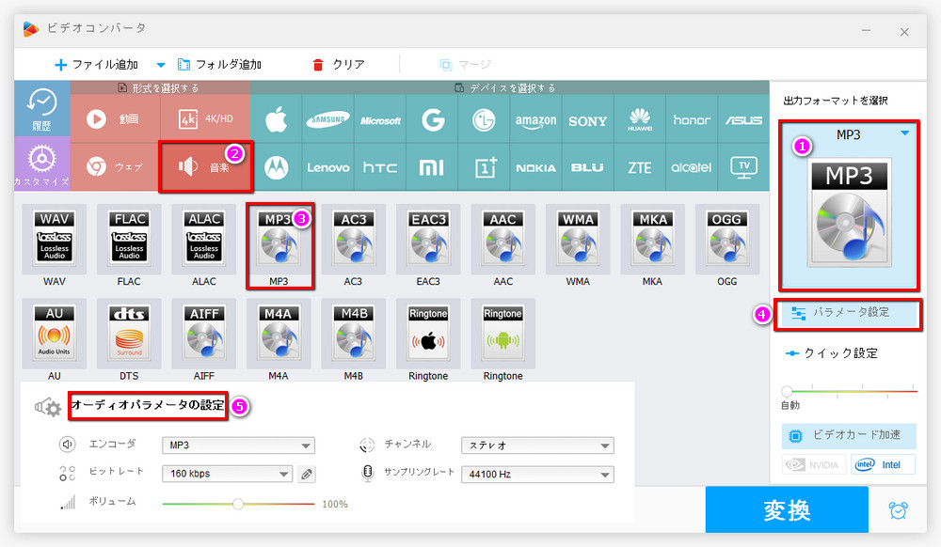Toggle the NVIDIA acceleration option
Viewport: 941px width, 547px height.
coord(813,464)
